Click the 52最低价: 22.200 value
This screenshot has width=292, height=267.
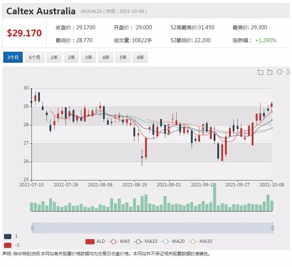[191, 40]
